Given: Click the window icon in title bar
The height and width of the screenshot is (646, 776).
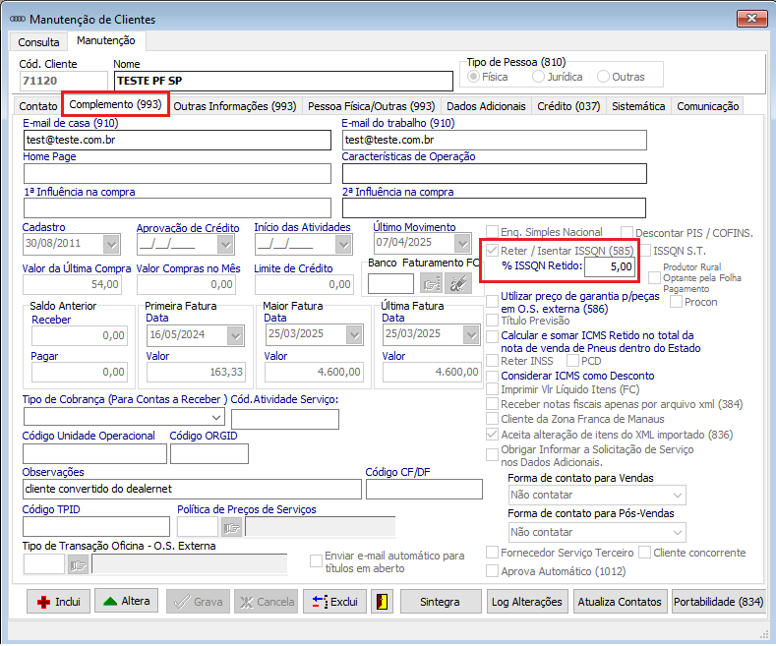Looking at the screenshot, I should tap(18, 19).
